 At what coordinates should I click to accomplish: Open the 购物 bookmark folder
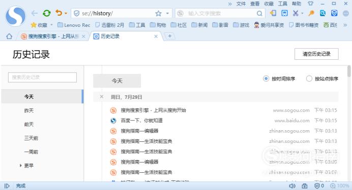(x=158, y=25)
